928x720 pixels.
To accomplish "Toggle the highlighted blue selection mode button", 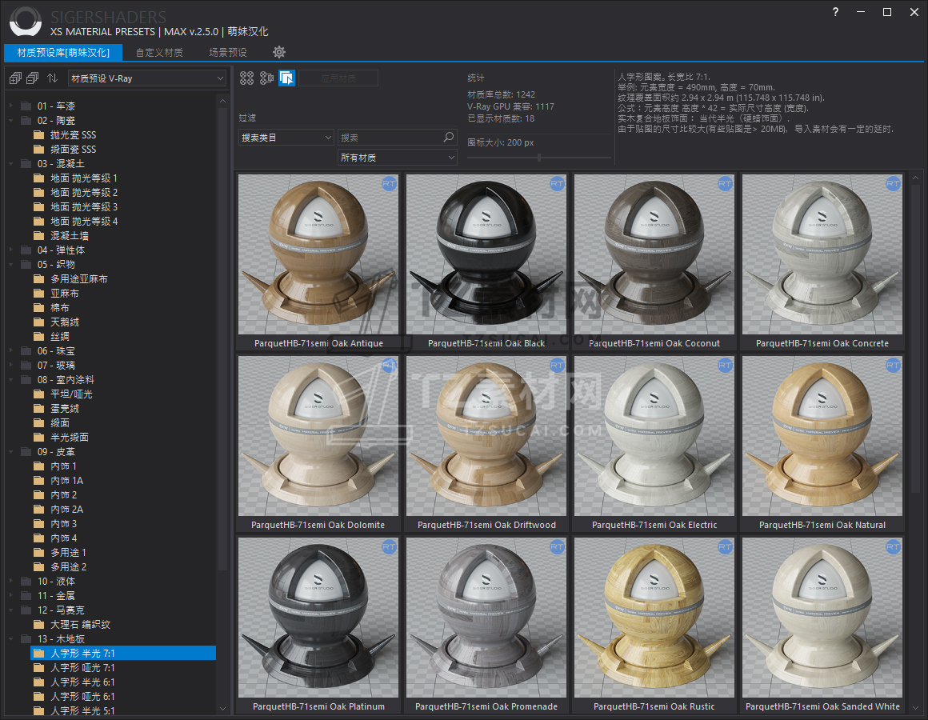I will (287, 78).
